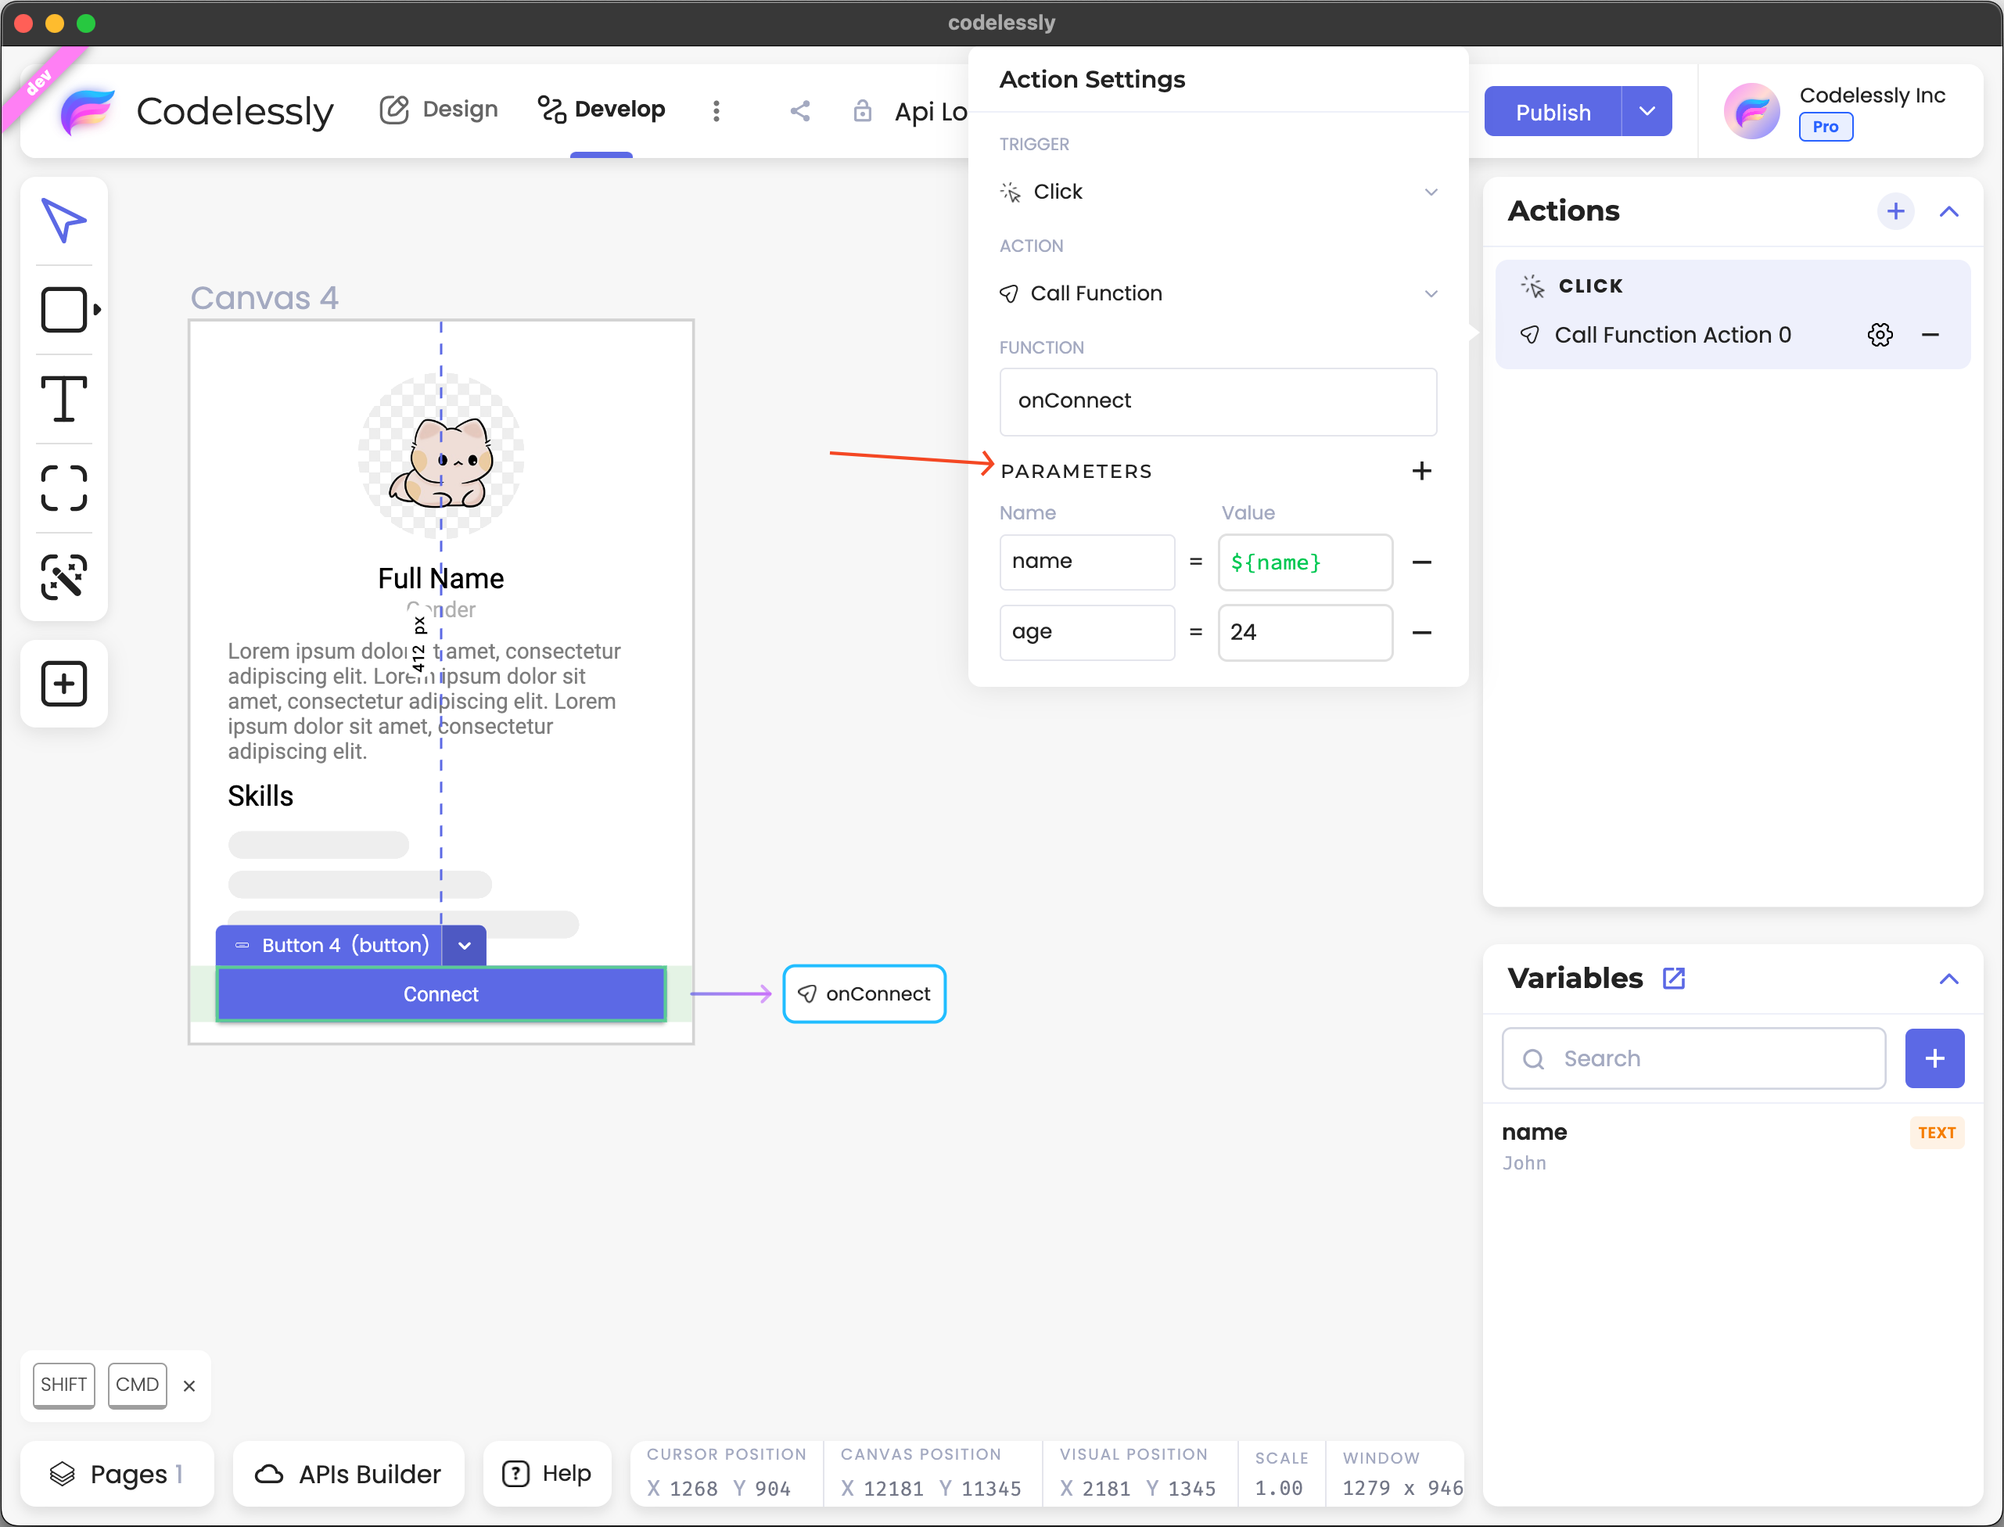Select the Text tool
This screenshot has height=1527, width=2004.
click(63, 398)
